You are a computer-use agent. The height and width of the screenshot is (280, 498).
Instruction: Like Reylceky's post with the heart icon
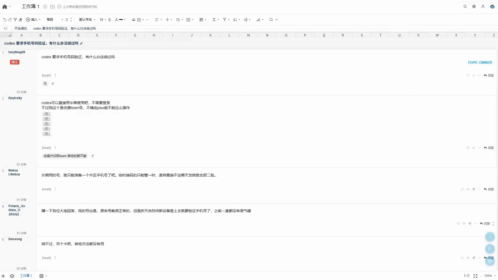pos(468,148)
